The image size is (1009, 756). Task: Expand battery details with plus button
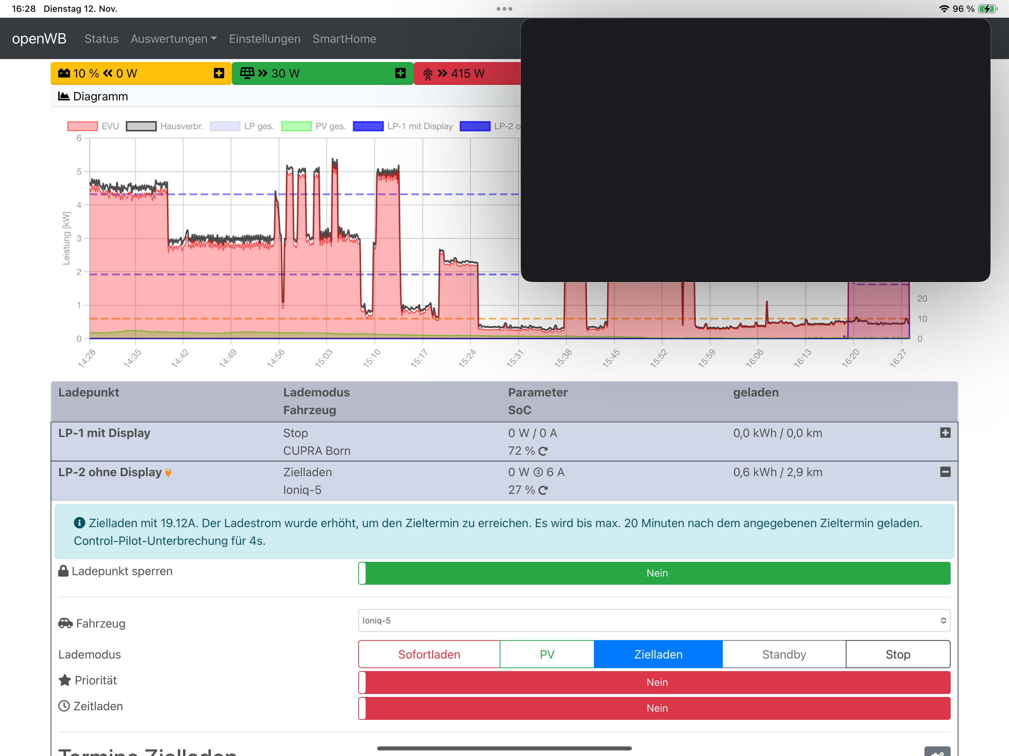pyautogui.click(x=219, y=73)
